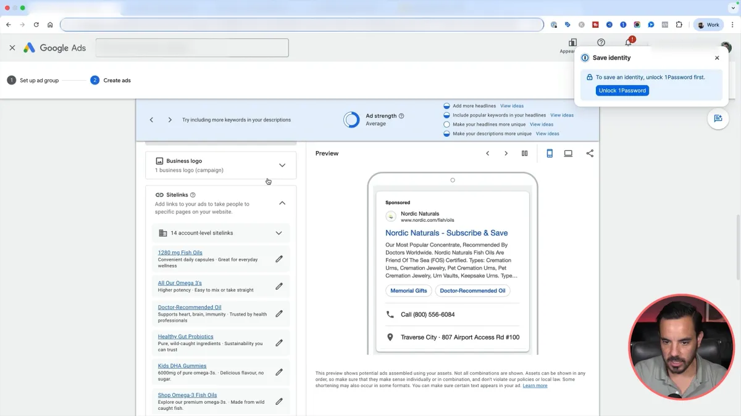Switch preview to side-by-side columns view

click(x=525, y=153)
